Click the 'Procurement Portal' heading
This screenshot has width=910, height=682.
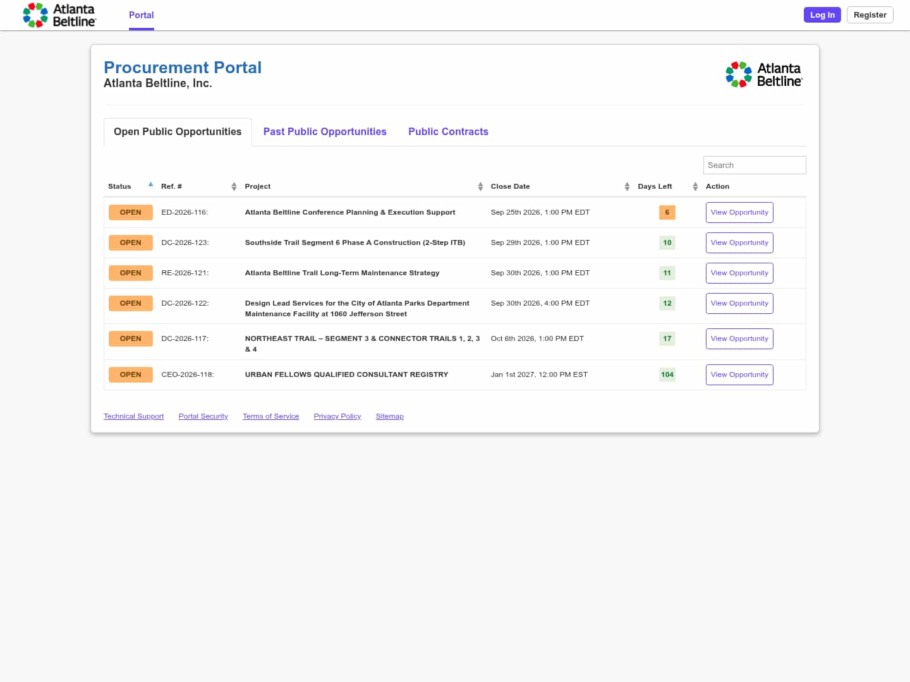point(183,68)
